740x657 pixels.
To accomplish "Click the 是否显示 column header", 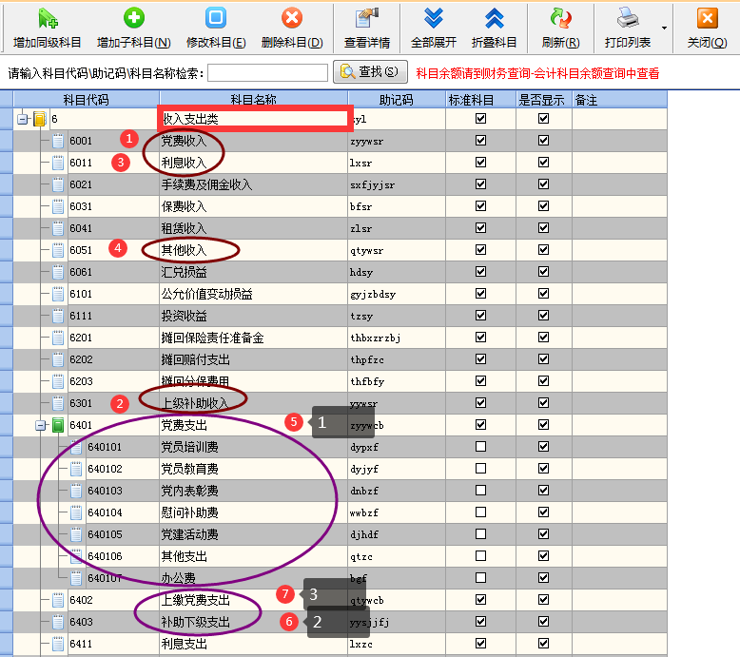I will point(543,100).
